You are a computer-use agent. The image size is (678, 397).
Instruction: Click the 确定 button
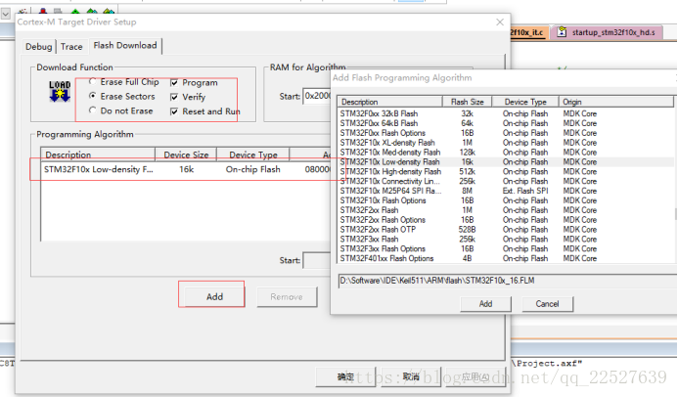click(345, 376)
